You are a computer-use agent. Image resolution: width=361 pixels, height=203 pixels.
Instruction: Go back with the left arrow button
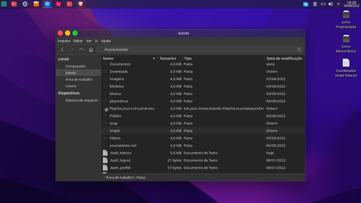[x=62, y=49]
